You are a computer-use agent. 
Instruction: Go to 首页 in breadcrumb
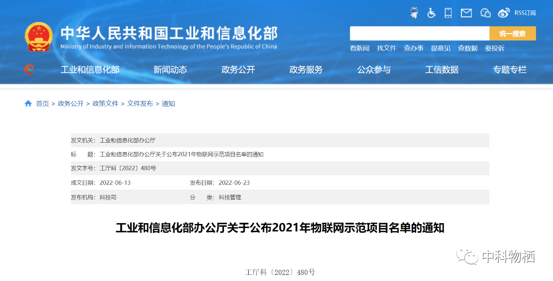coord(42,104)
